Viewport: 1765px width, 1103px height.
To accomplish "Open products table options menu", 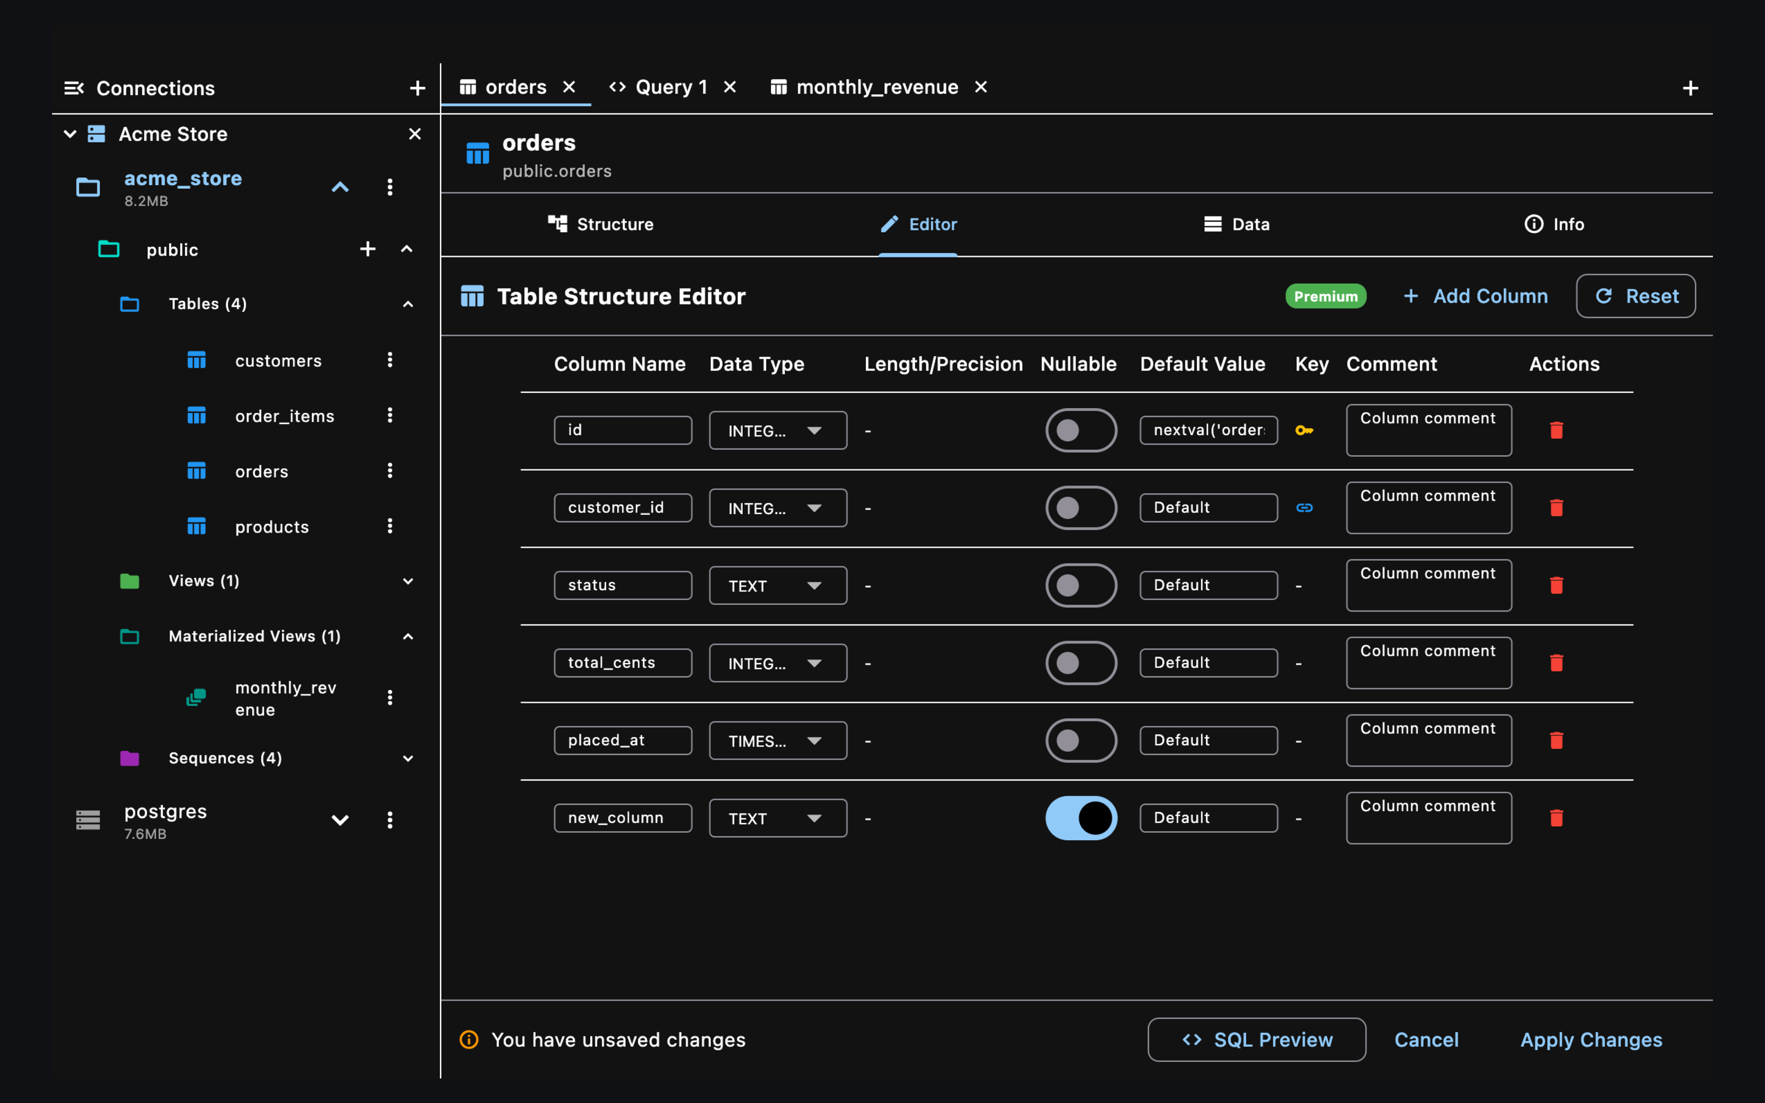I will point(390,526).
